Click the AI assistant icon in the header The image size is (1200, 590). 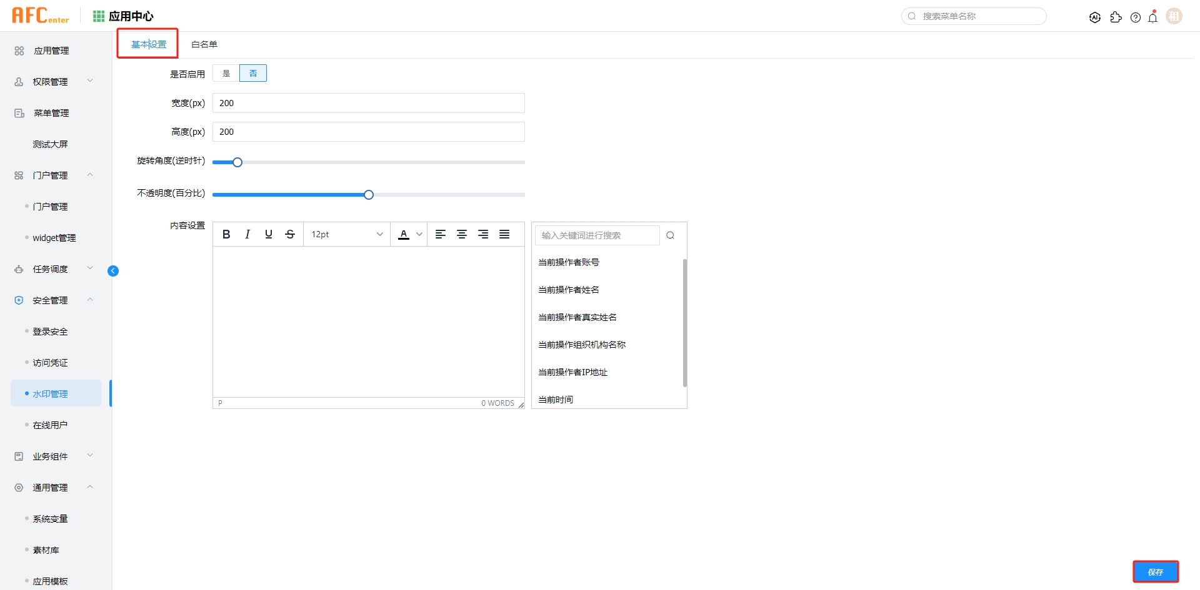click(1095, 17)
